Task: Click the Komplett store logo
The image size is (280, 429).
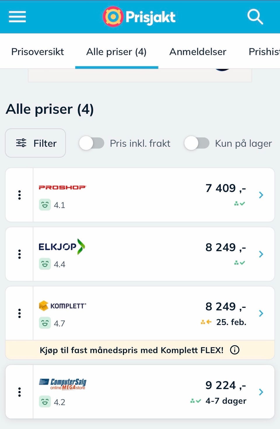Action: [62, 306]
